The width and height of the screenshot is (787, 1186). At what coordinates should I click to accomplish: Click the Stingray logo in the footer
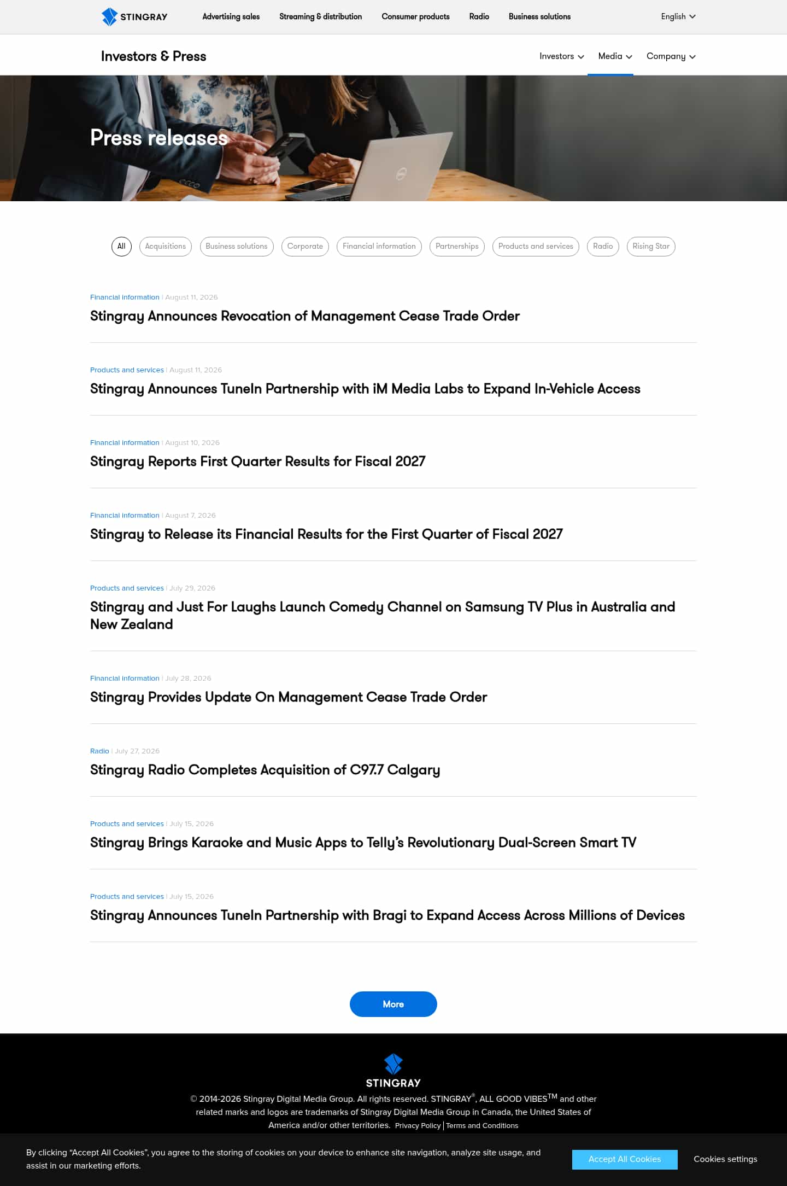pos(393,1071)
